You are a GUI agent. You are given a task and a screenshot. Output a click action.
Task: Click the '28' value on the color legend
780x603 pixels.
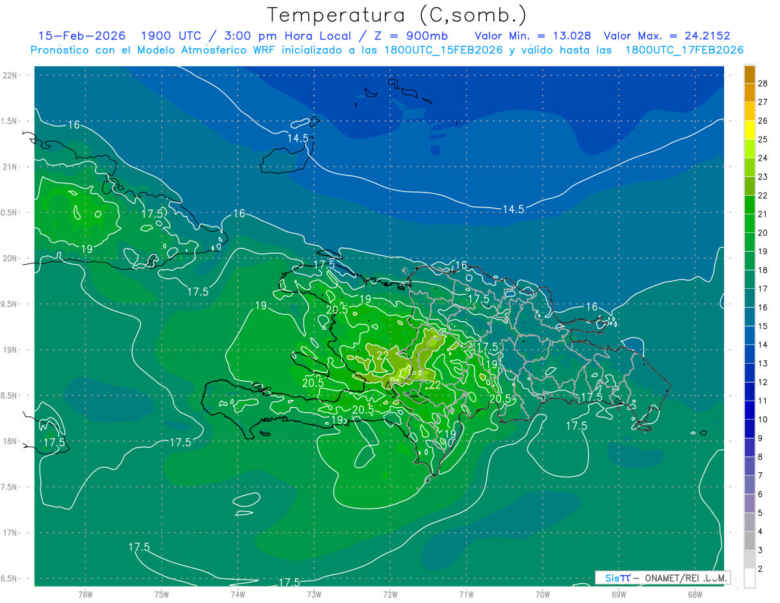click(x=762, y=83)
